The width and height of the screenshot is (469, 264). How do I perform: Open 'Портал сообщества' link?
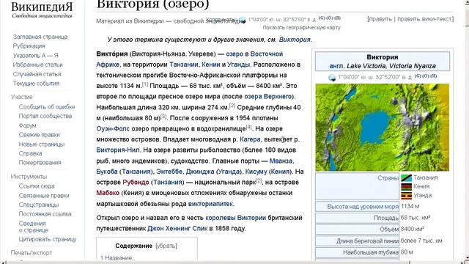click(x=45, y=116)
